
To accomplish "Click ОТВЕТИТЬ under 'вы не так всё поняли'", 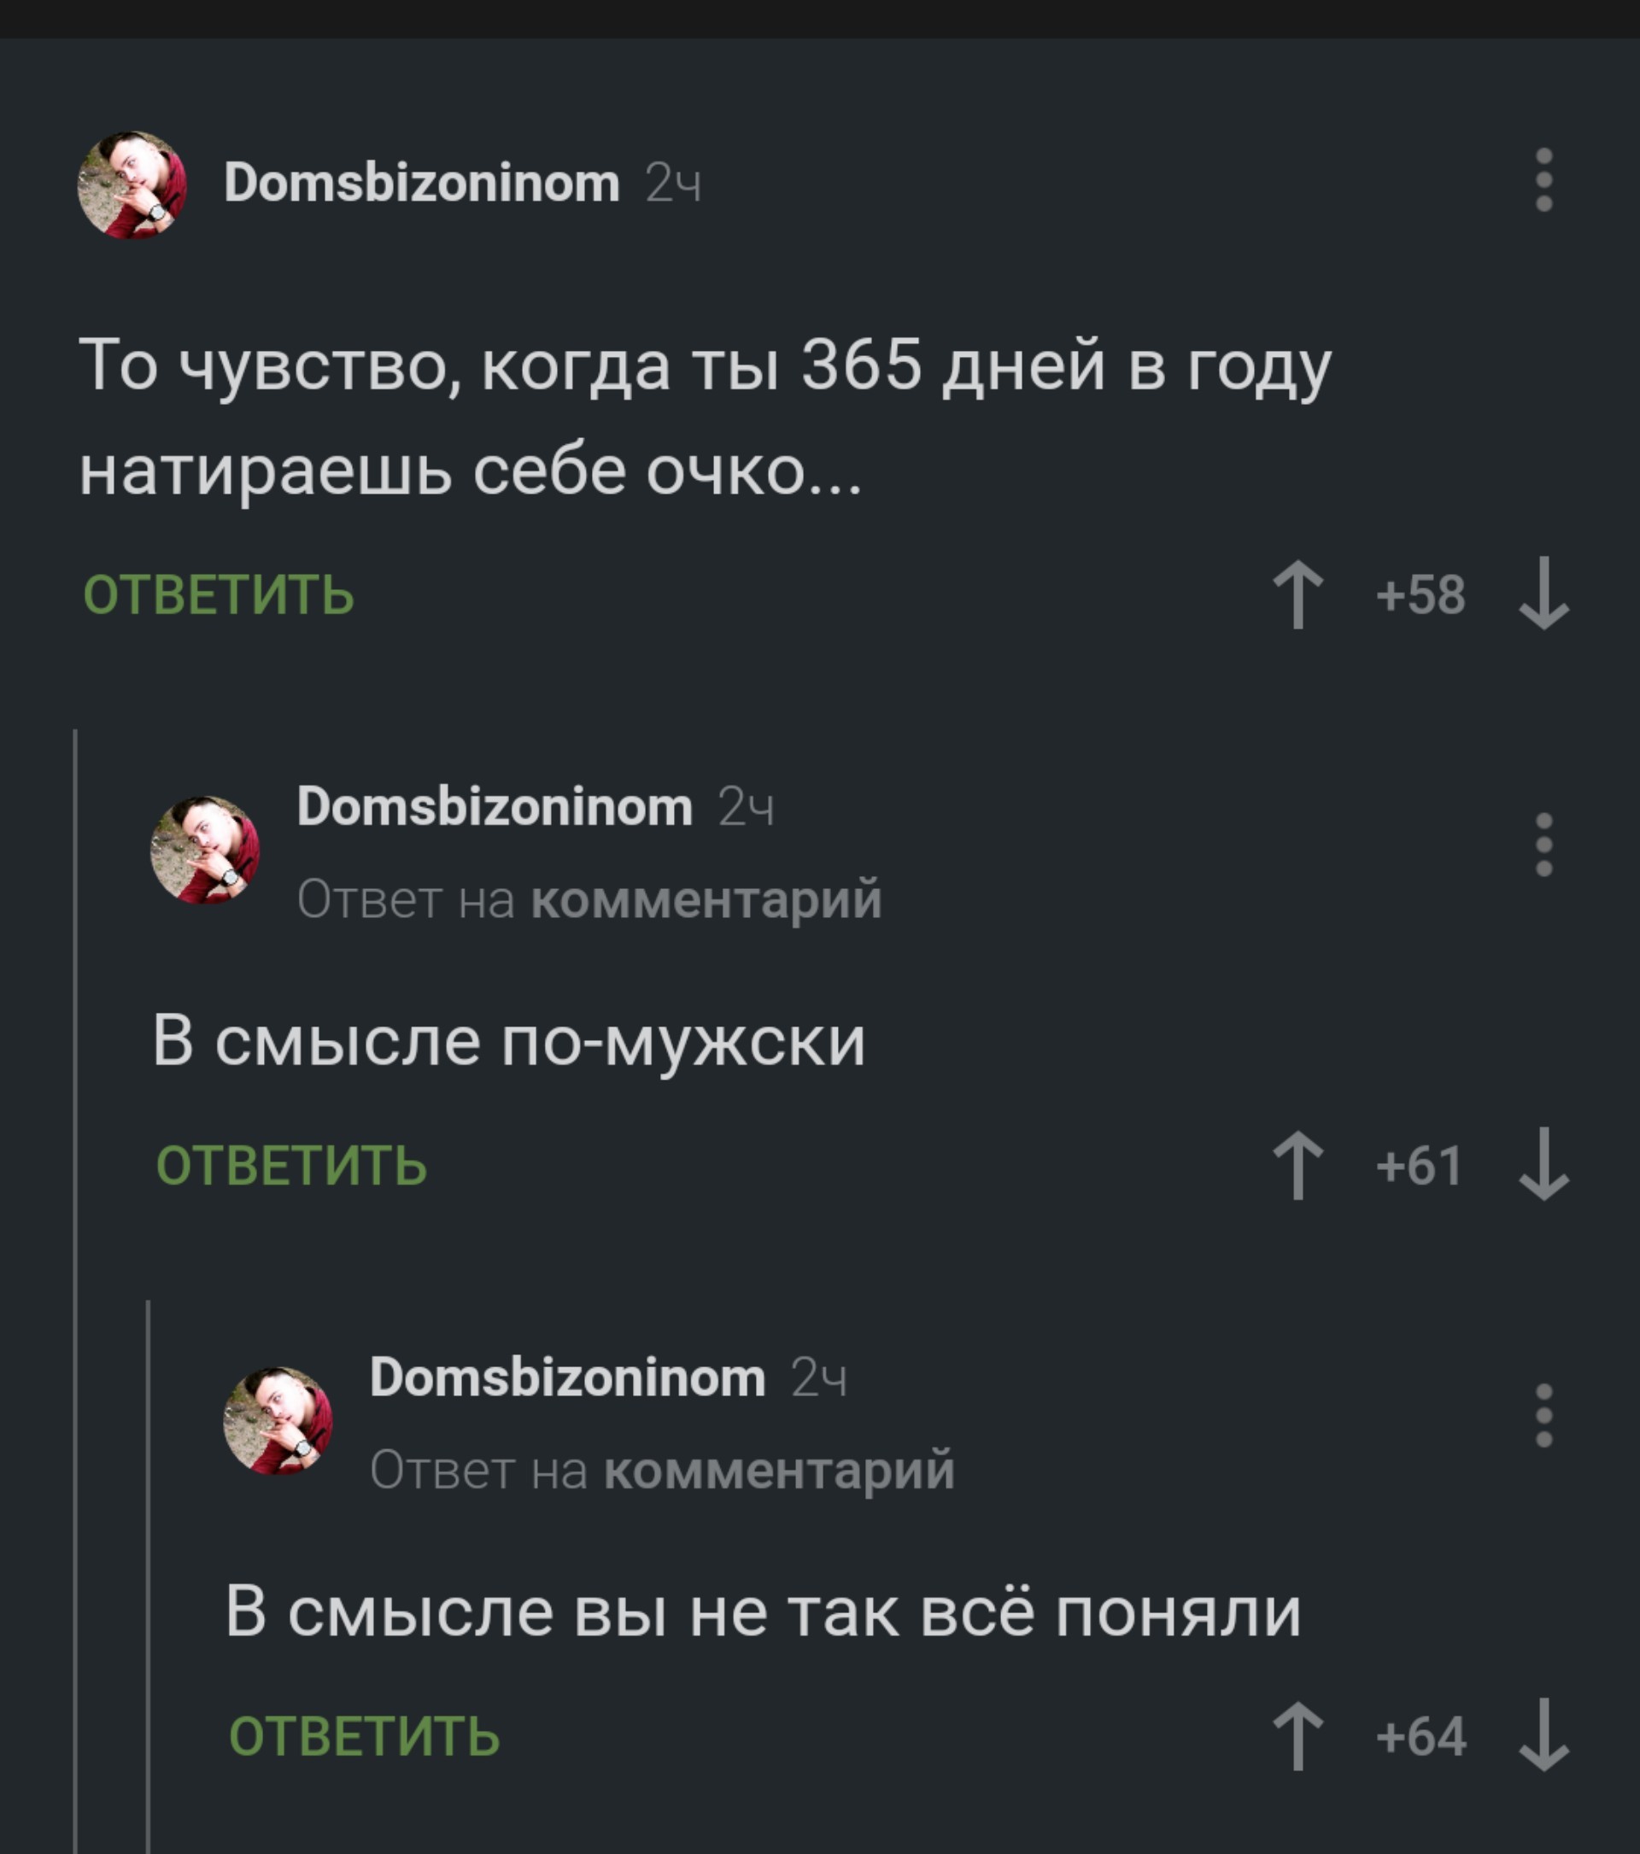I will pyautogui.click(x=364, y=1736).
